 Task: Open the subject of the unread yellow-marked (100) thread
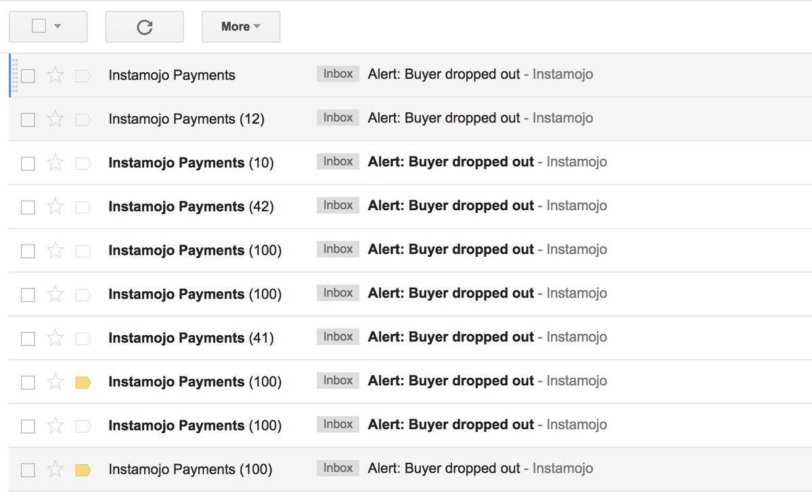[451, 380]
